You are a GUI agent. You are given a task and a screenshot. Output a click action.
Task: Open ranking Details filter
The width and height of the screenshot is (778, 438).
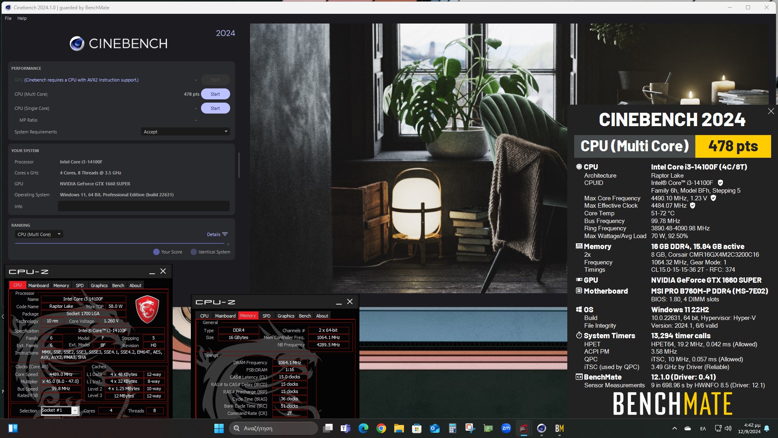[217, 234]
